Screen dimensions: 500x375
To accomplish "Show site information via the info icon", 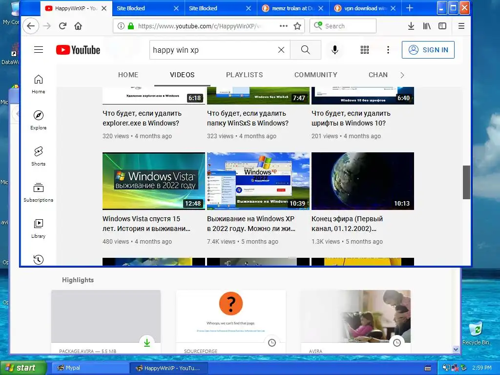I will point(121,26).
